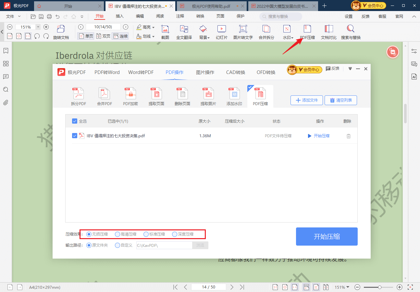
Task: Switch to 极光PDF使用帮助.pdf document tab
Action: pos(211,6)
